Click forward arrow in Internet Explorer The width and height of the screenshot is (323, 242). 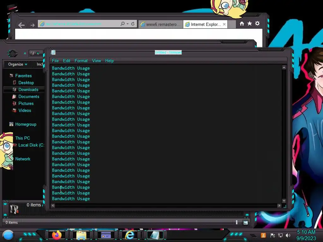[x=32, y=25]
